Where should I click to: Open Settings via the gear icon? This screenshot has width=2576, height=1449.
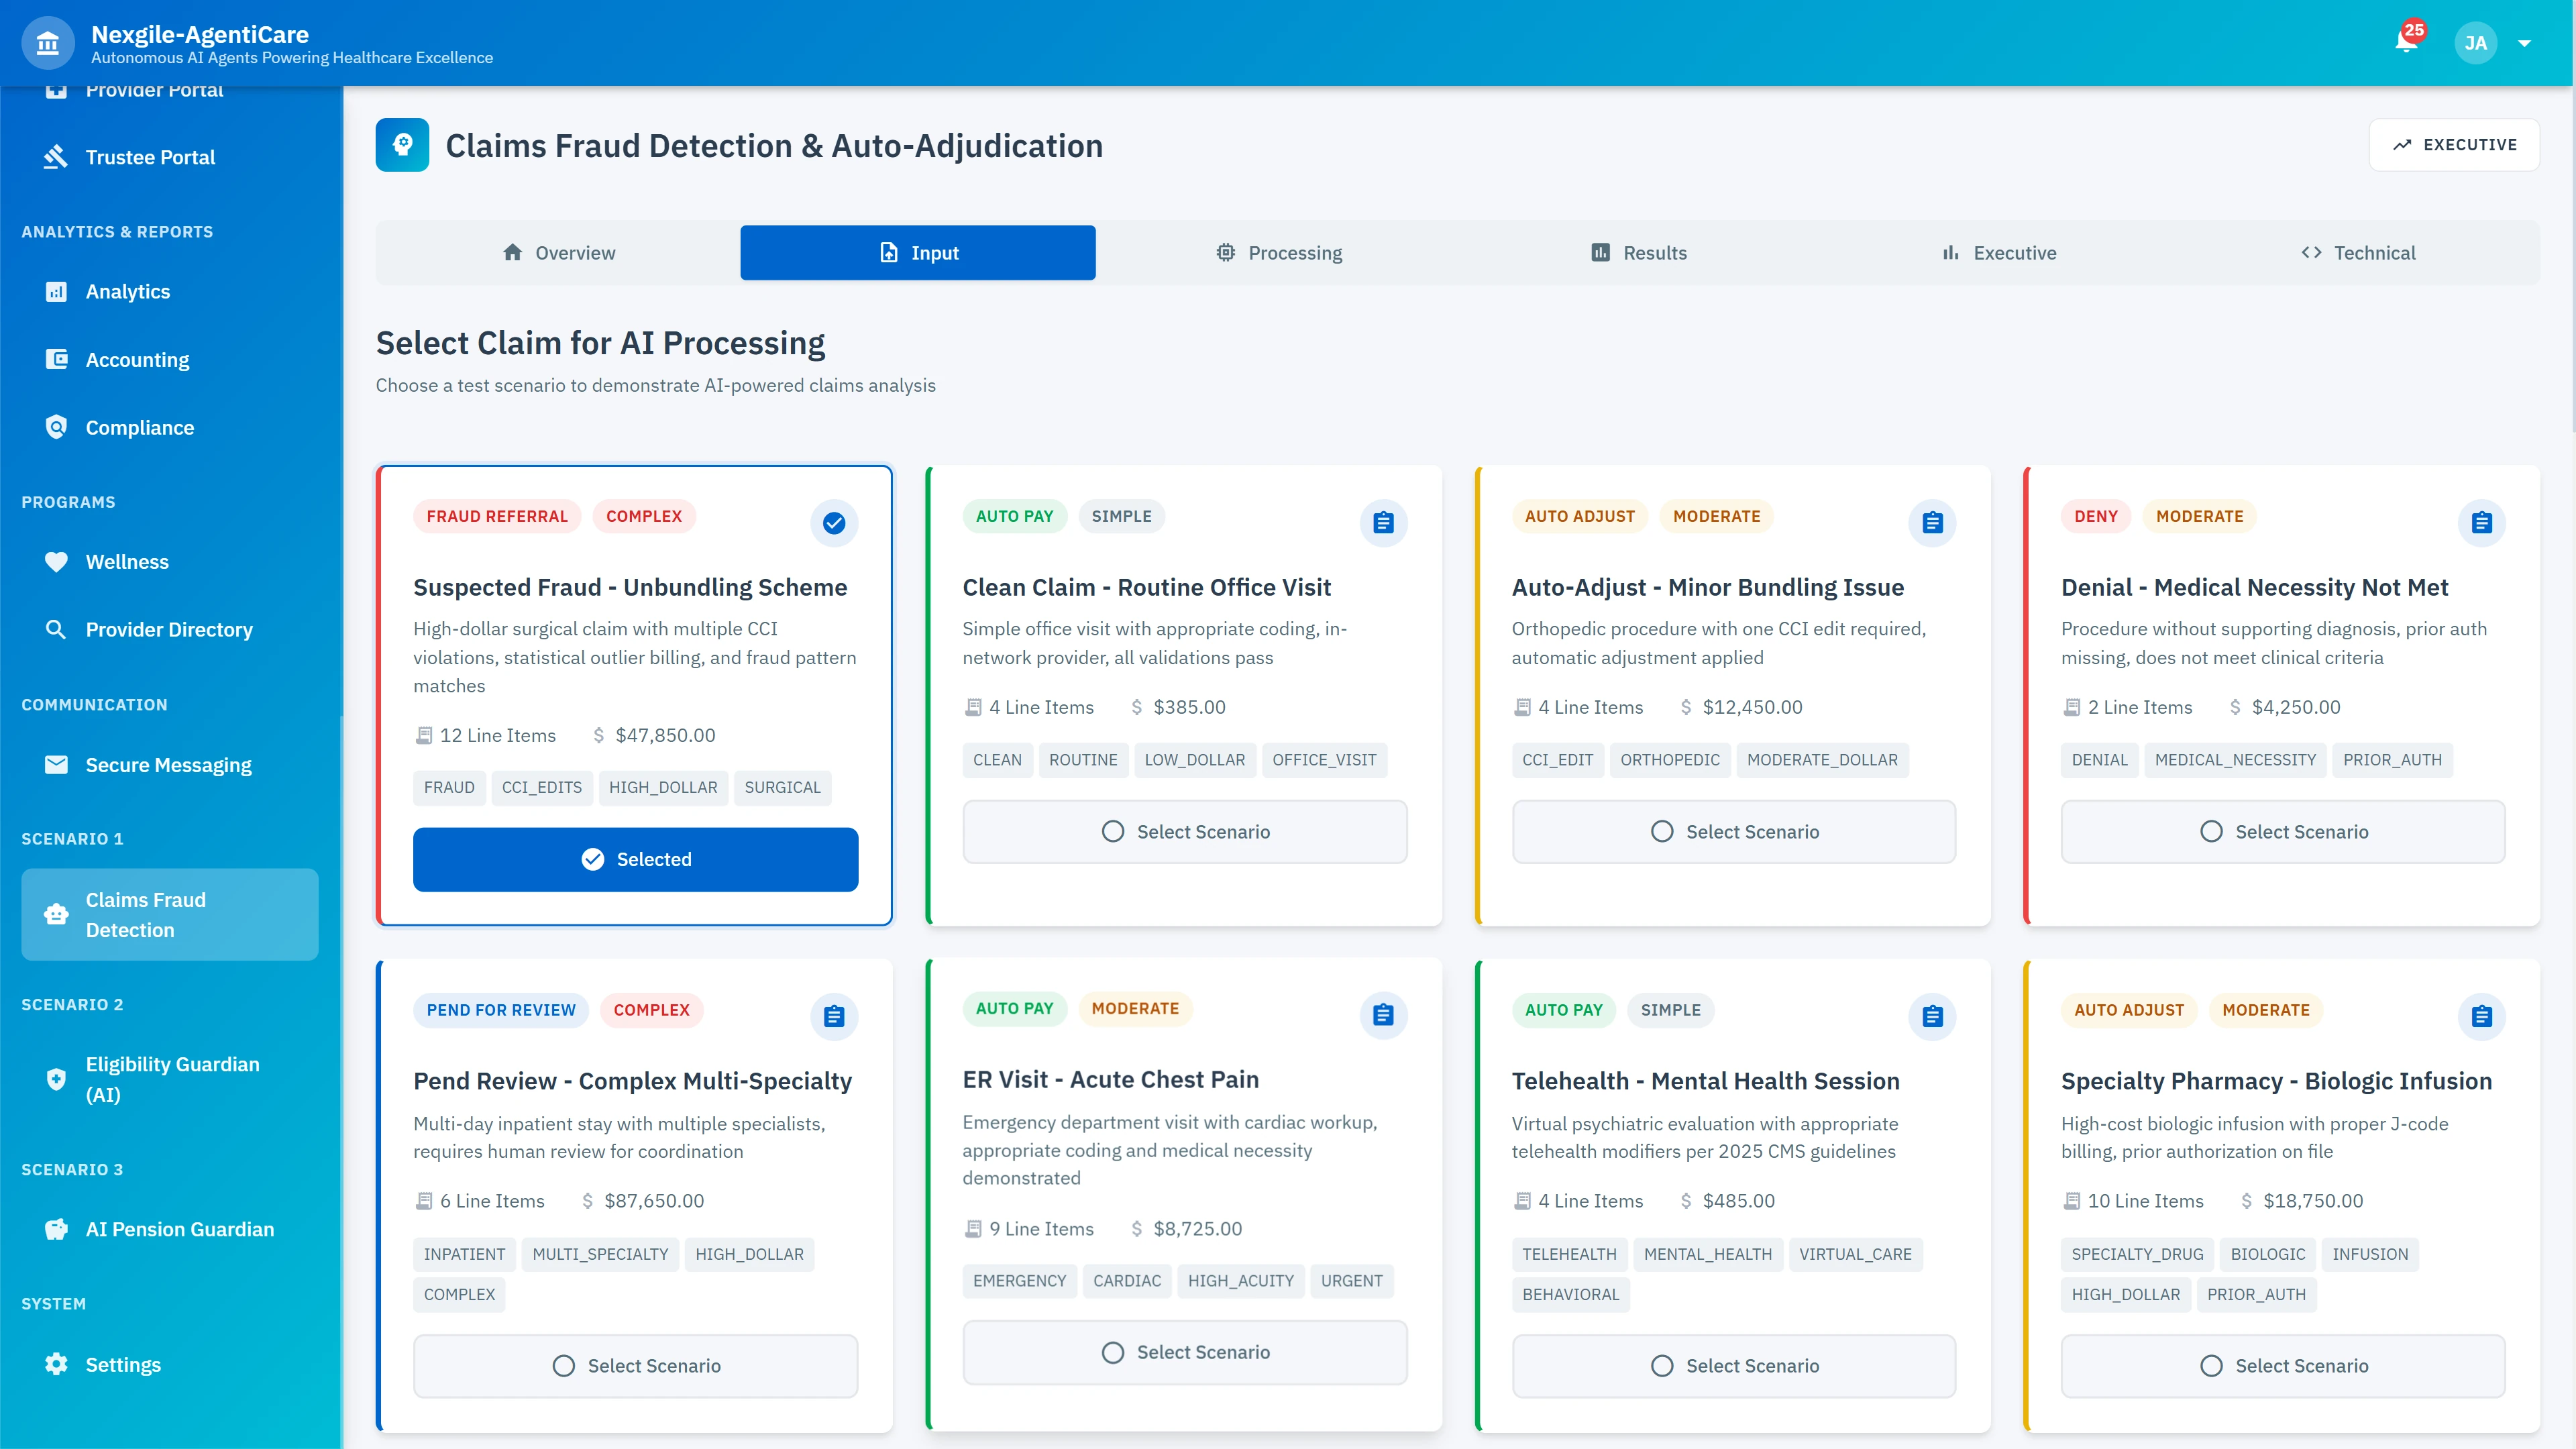tap(56, 1364)
